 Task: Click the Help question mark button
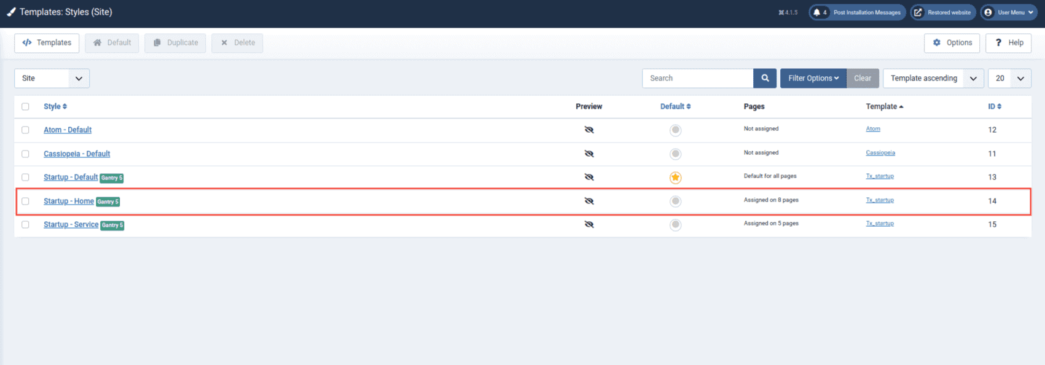(x=1008, y=42)
